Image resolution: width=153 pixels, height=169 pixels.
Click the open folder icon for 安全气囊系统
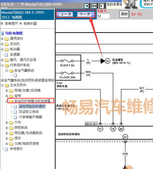(x=11, y=71)
